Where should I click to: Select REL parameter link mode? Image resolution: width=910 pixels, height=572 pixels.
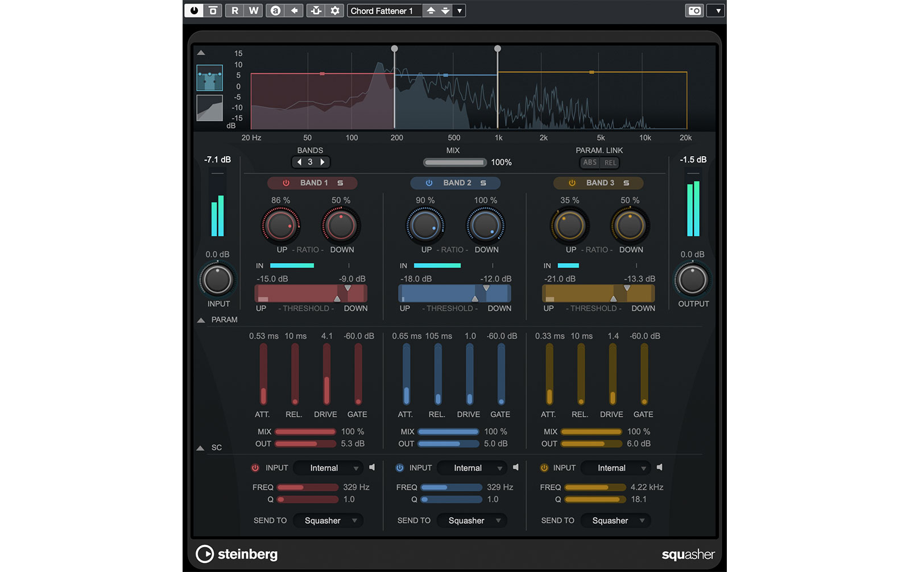point(610,162)
